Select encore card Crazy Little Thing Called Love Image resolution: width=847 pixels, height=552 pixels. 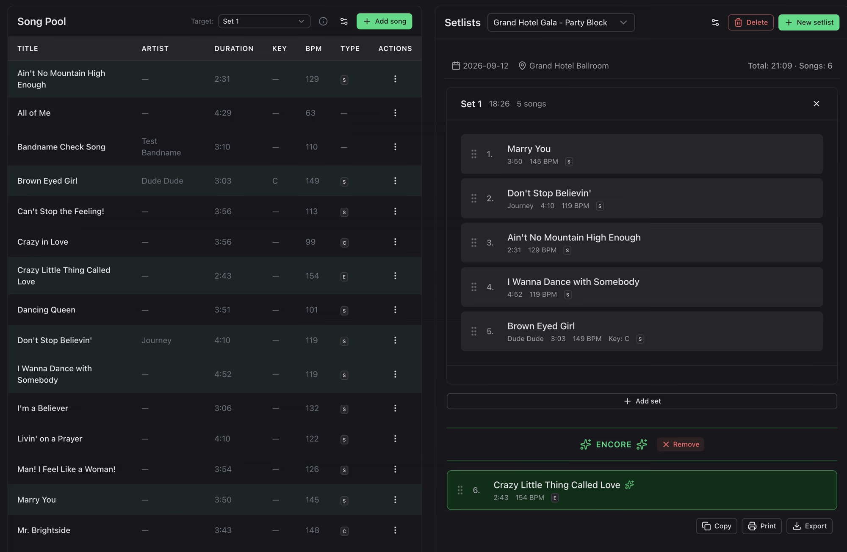[x=642, y=490]
